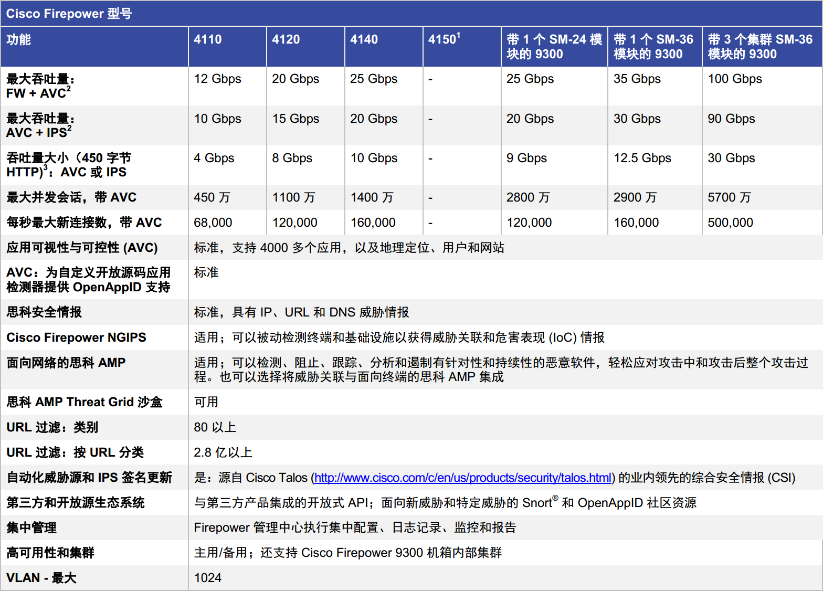
Task: Select the '1024' VLAN value
Action: [x=208, y=578]
